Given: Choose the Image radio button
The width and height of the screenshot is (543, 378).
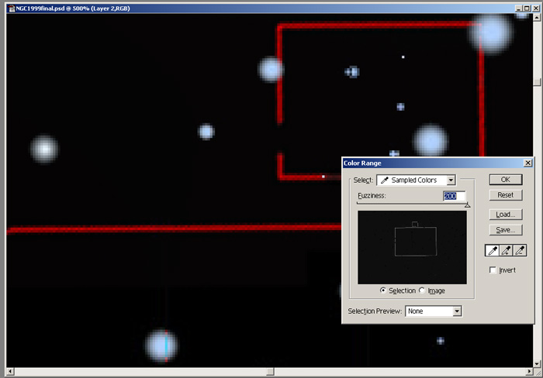Looking at the screenshot, I should point(421,290).
